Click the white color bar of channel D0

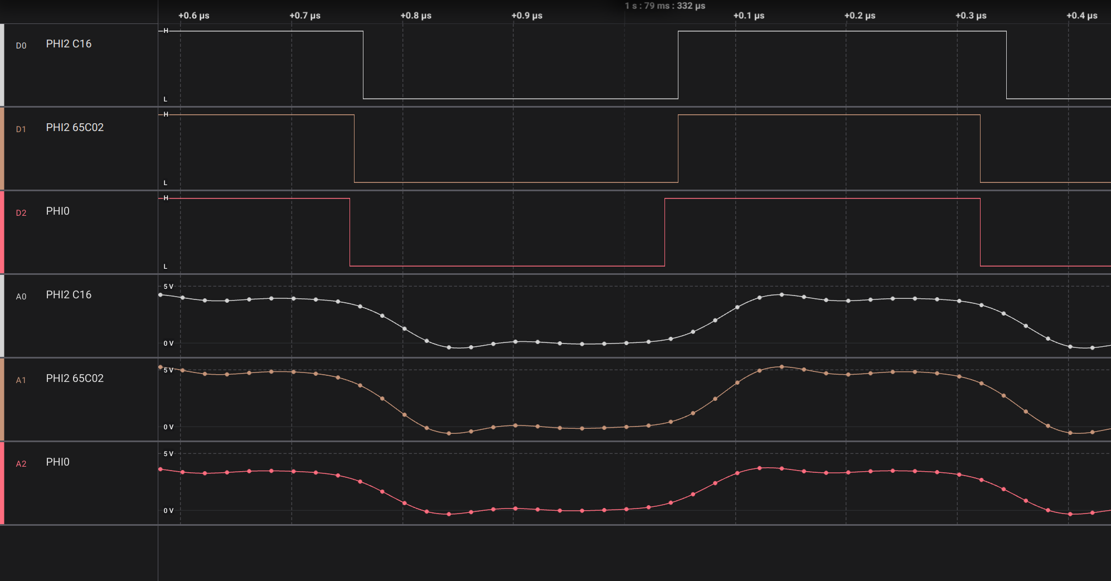pos(2,65)
